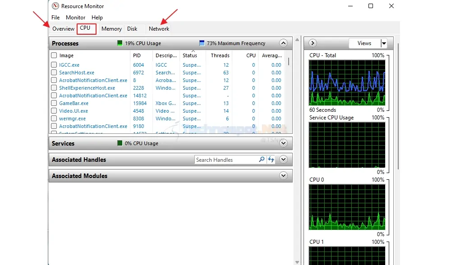Select the wermgr.exe process name
451x265 pixels.
tap(73, 119)
